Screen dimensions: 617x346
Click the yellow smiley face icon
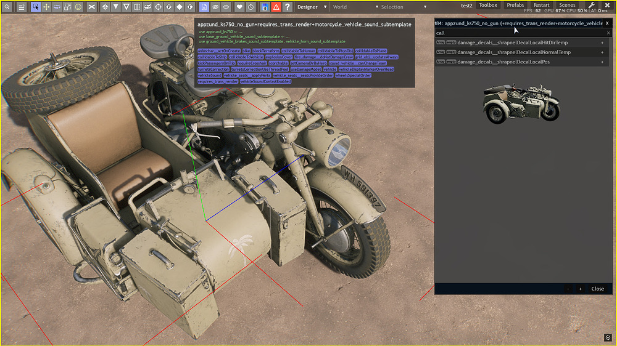point(78,7)
